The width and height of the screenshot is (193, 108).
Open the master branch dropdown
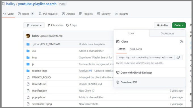click(x=34, y=25)
